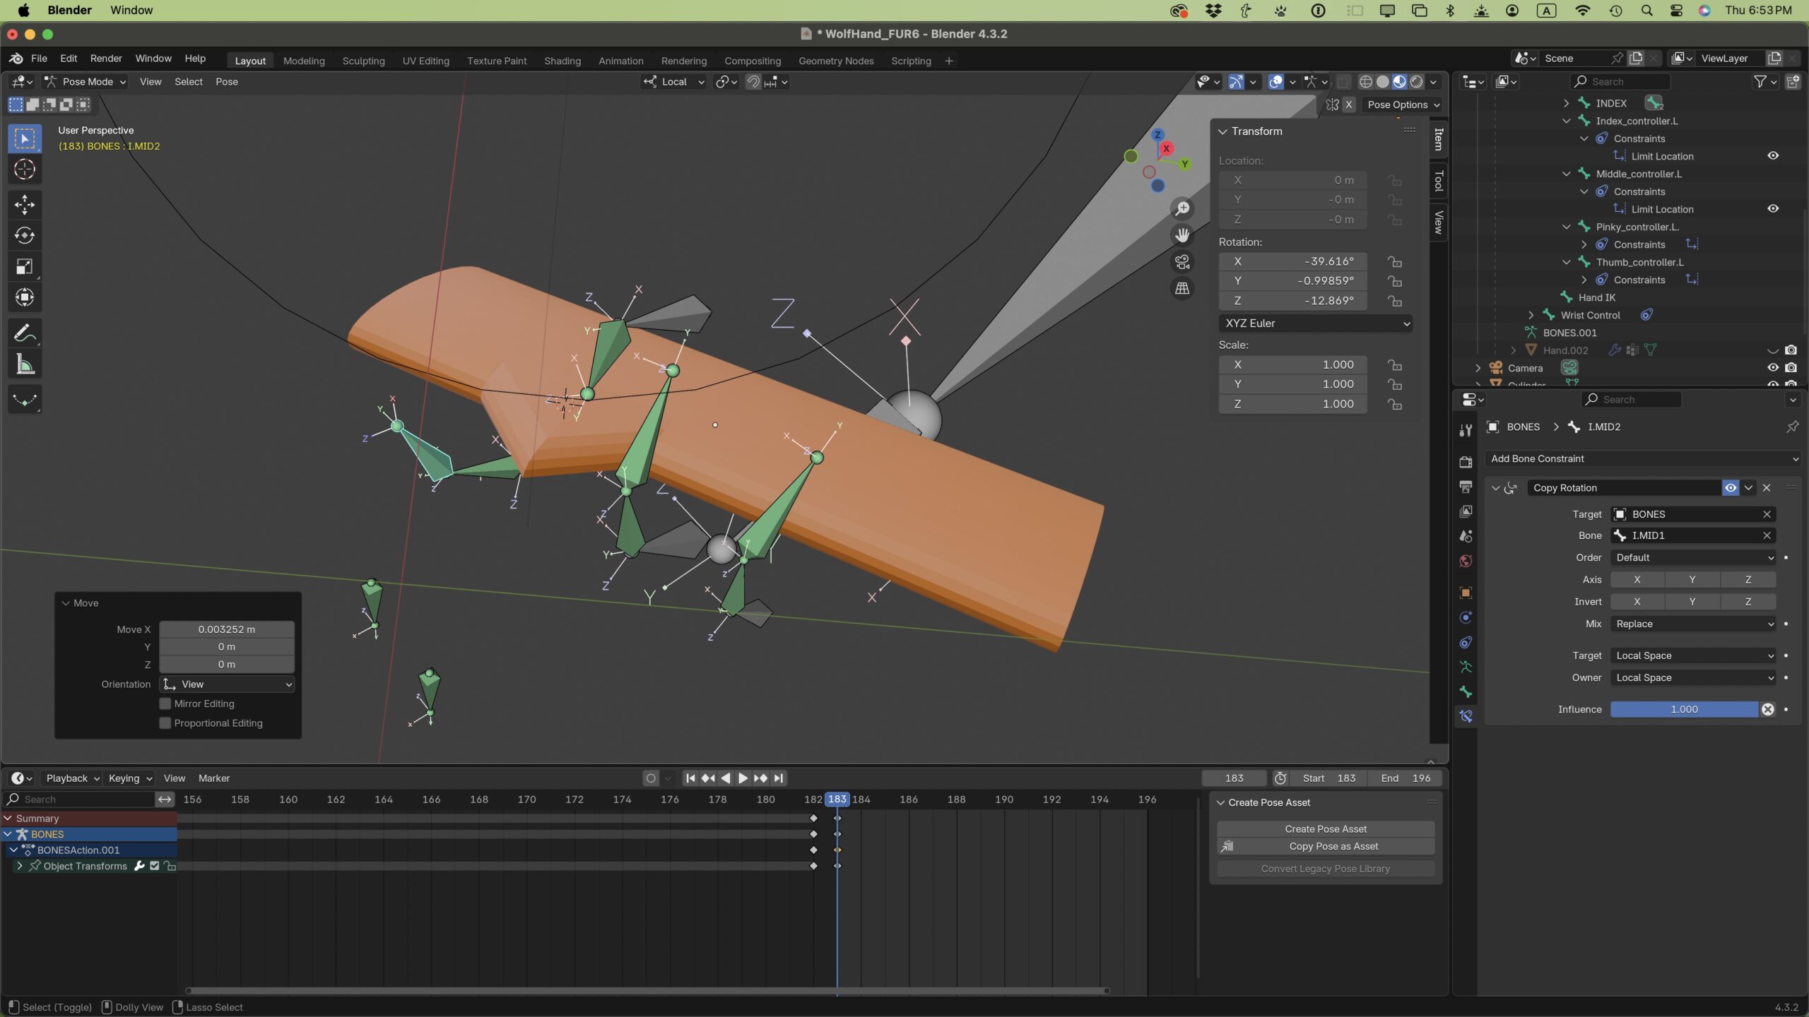1809x1017 pixels.
Task: Click the Create Pose Asset button
Action: pyautogui.click(x=1325, y=828)
